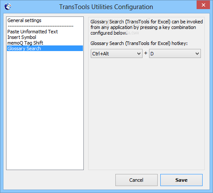
Task: Select the highlighted Glossary Search item
Action: point(45,48)
